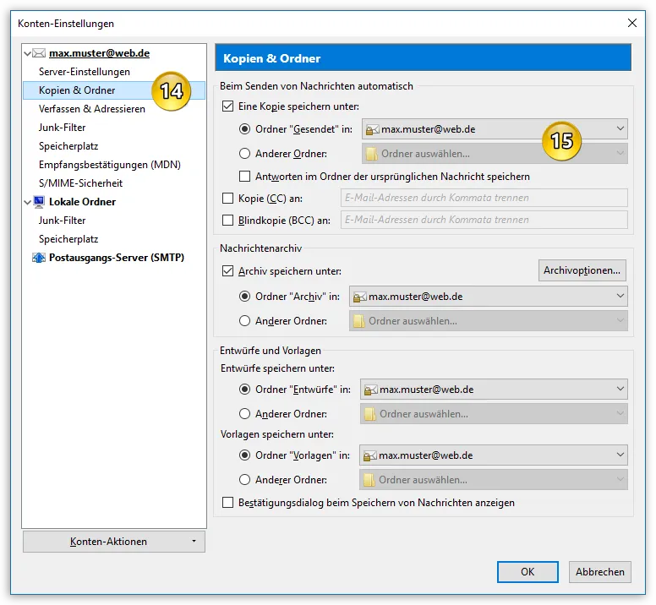Open the Ordner "Entwürfe" account dropdown
The width and height of the screenshot is (656, 605).
click(494, 390)
